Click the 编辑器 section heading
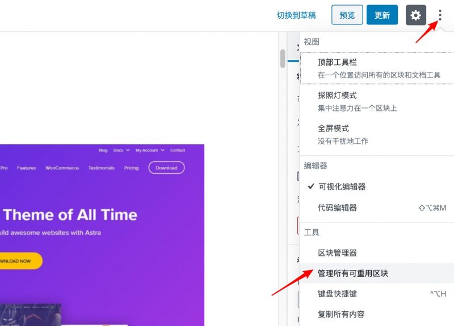The width and height of the screenshot is (454, 326). pyautogui.click(x=316, y=166)
